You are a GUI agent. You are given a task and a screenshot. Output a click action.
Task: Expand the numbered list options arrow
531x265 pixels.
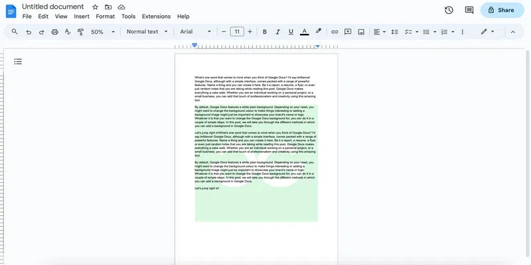tap(453, 32)
